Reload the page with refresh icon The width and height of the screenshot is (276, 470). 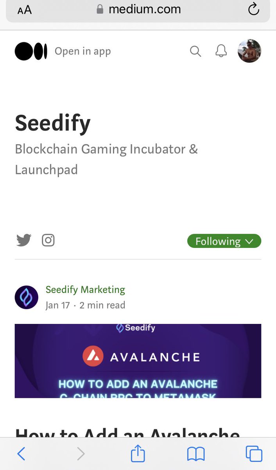coord(254,9)
